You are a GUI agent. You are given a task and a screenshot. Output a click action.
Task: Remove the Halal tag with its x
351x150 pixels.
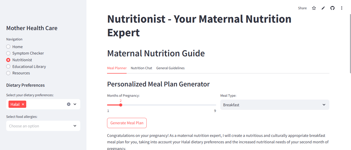click(23, 104)
